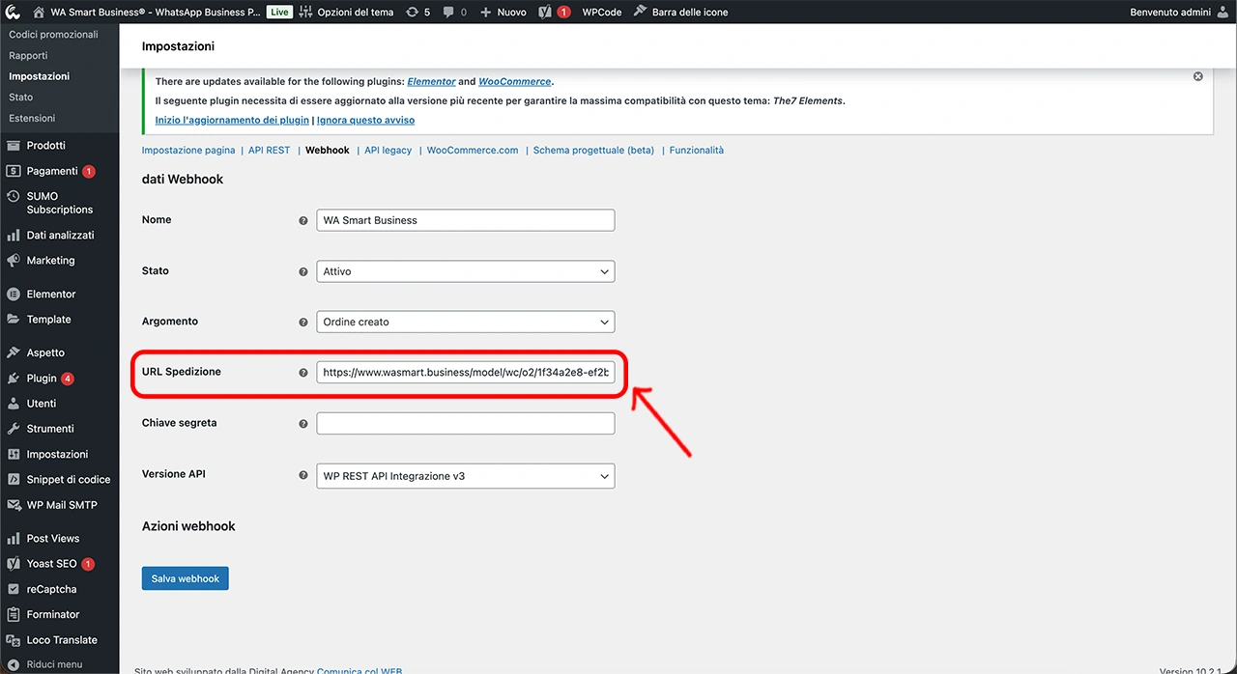Open Elementor from the sidebar
The height and width of the screenshot is (674, 1237).
[x=51, y=294]
